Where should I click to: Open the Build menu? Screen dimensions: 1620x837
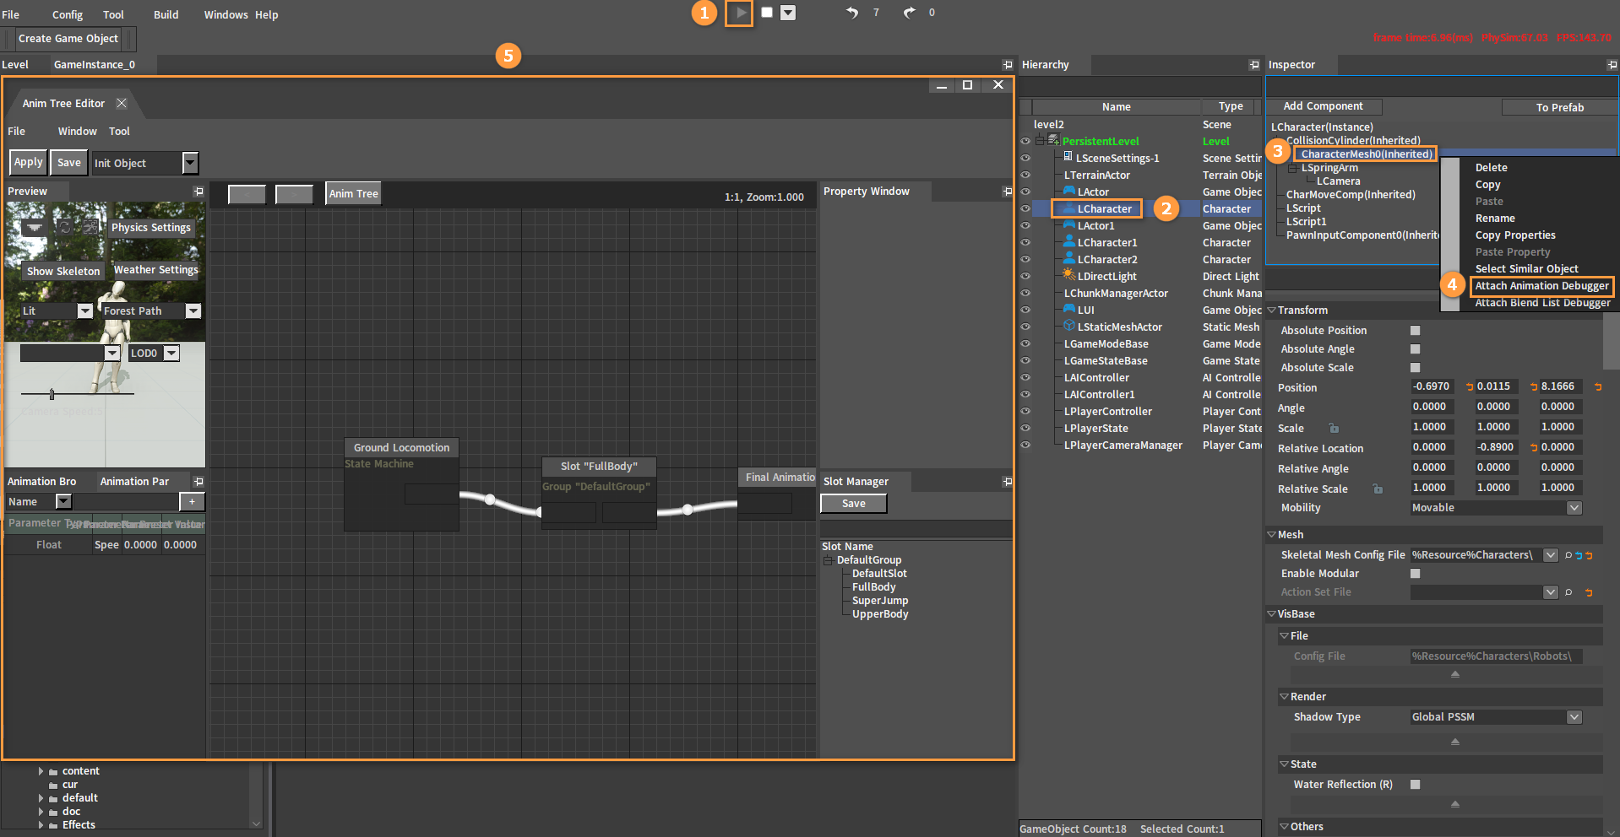click(166, 14)
